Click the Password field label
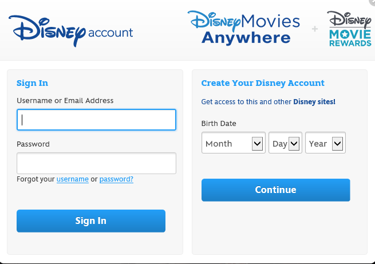375x264 pixels. point(33,144)
